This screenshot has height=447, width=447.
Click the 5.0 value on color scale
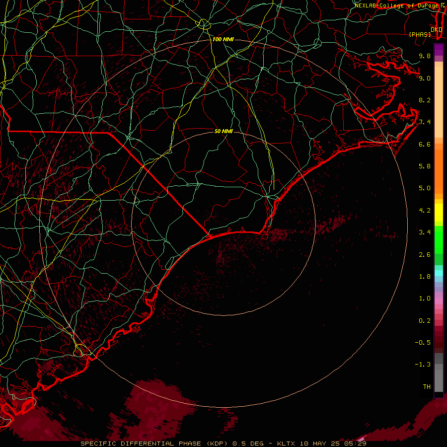coord(425,188)
